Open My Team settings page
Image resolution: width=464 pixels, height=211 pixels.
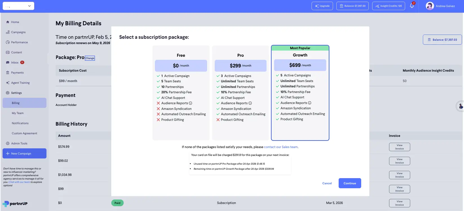[18, 113]
